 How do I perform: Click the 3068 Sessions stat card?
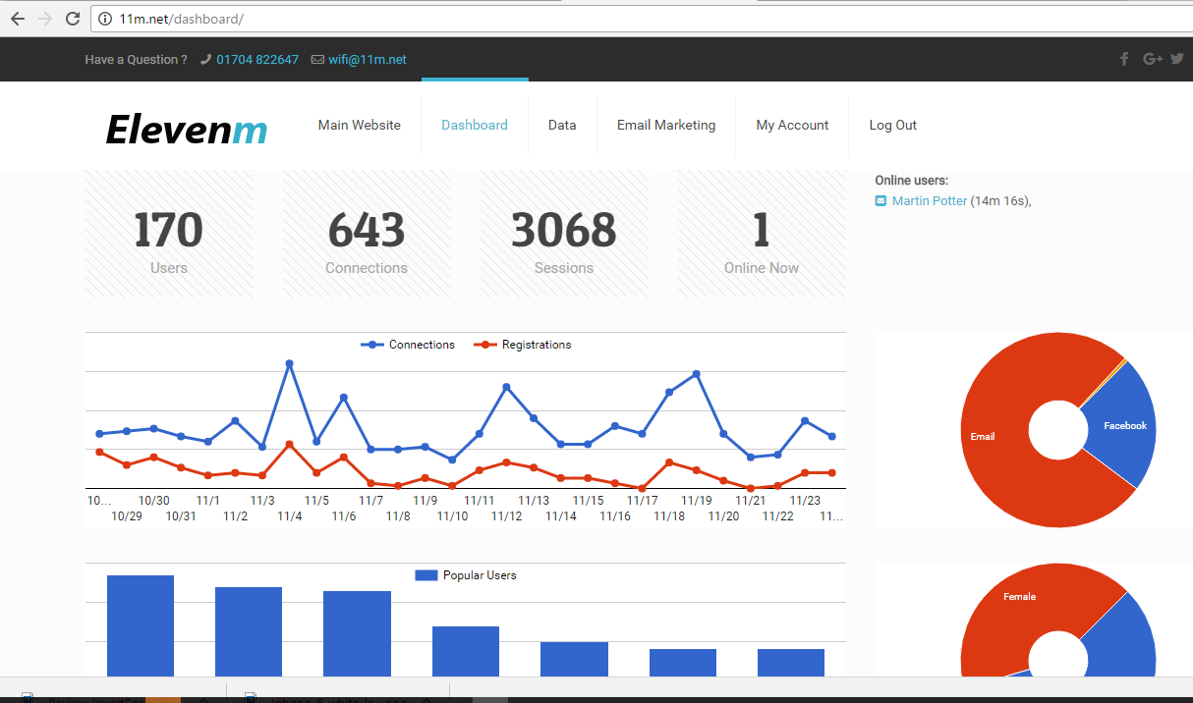pyautogui.click(x=564, y=234)
